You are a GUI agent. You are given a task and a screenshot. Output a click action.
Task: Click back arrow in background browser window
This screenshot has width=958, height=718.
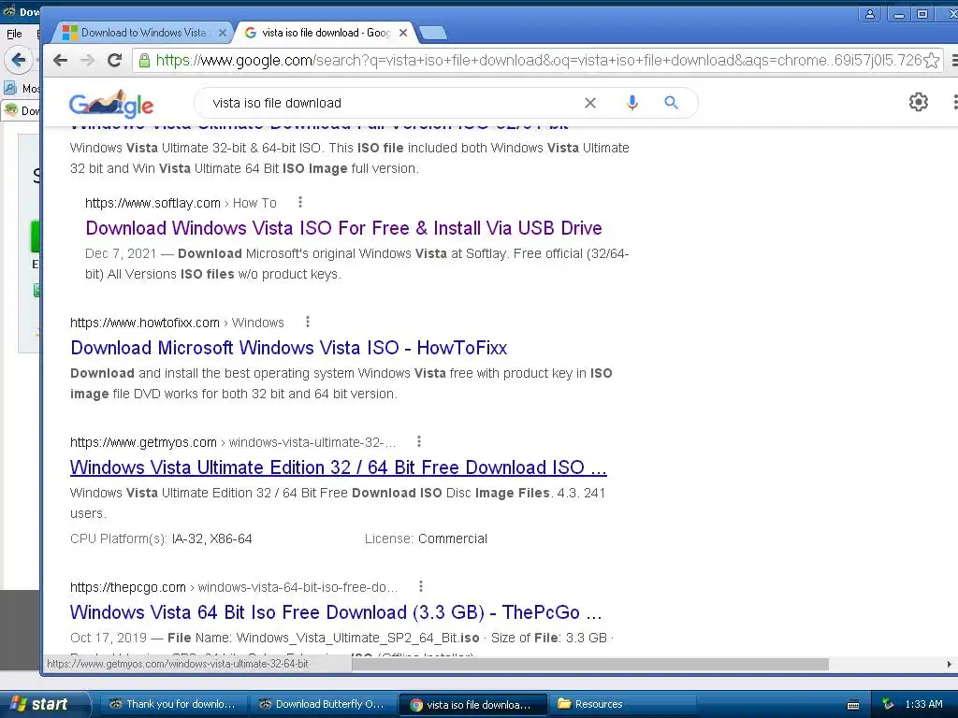click(19, 60)
